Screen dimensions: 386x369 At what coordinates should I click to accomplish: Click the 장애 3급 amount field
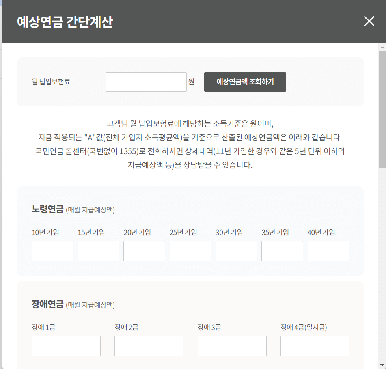[232, 346]
